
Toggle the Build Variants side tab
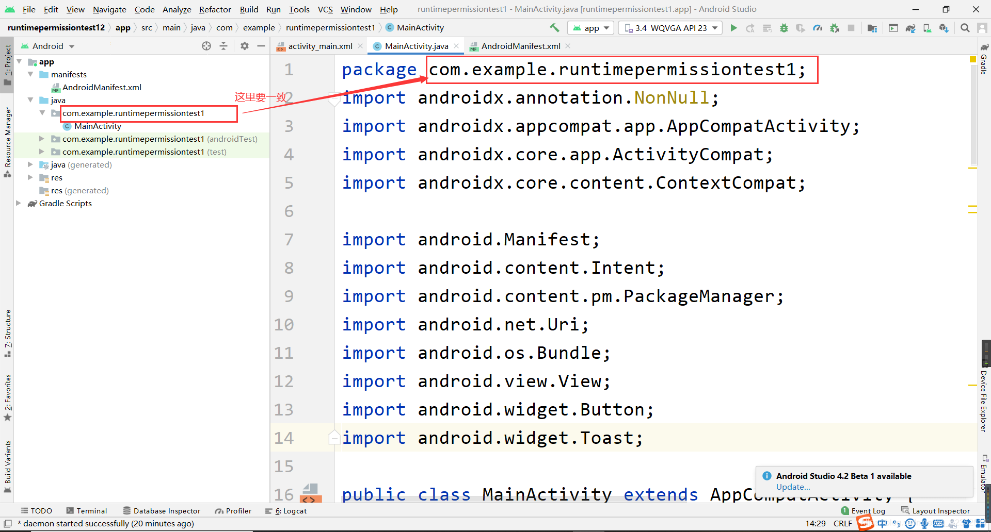[x=7, y=467]
